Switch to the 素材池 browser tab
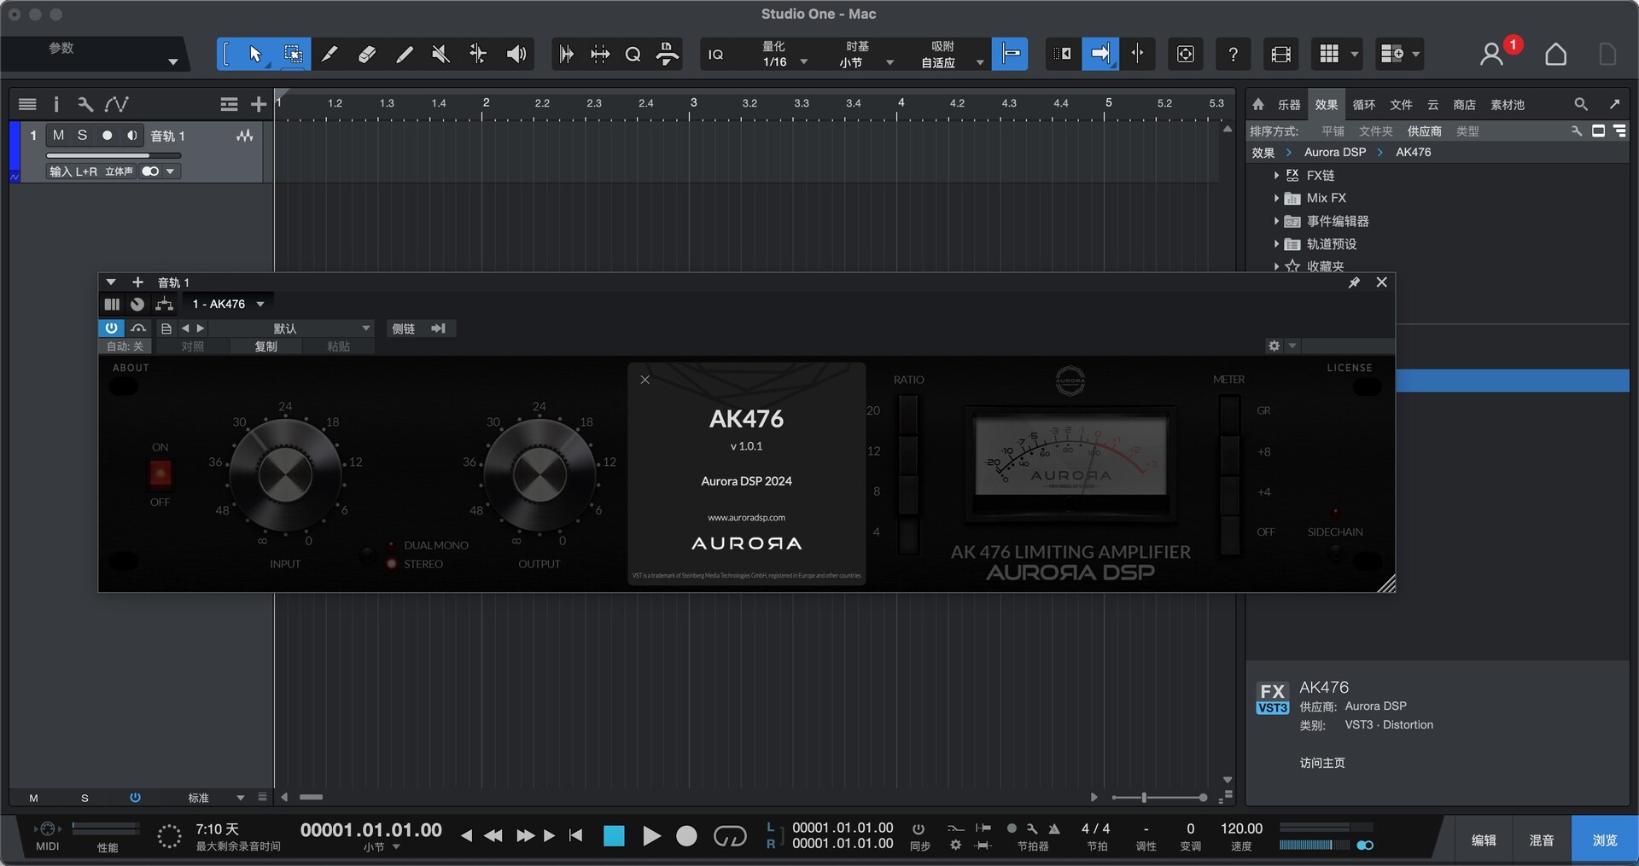 [x=1508, y=105]
